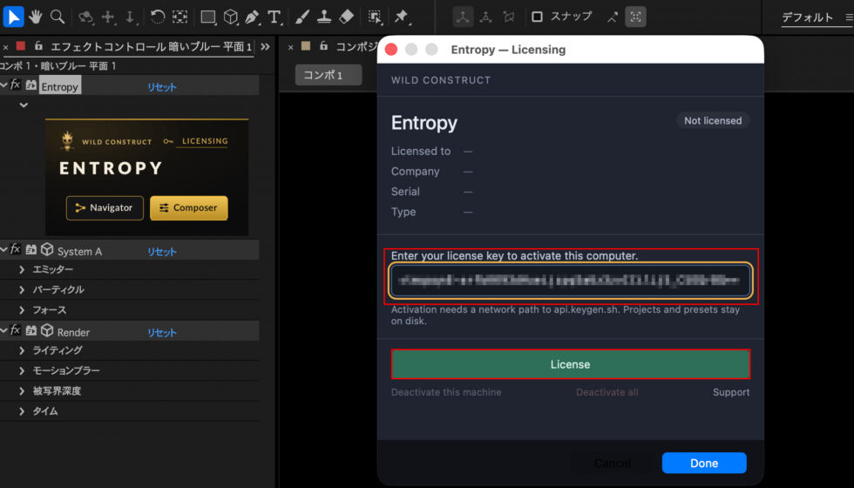Select the Brush tool
The width and height of the screenshot is (854, 488).
(302, 17)
